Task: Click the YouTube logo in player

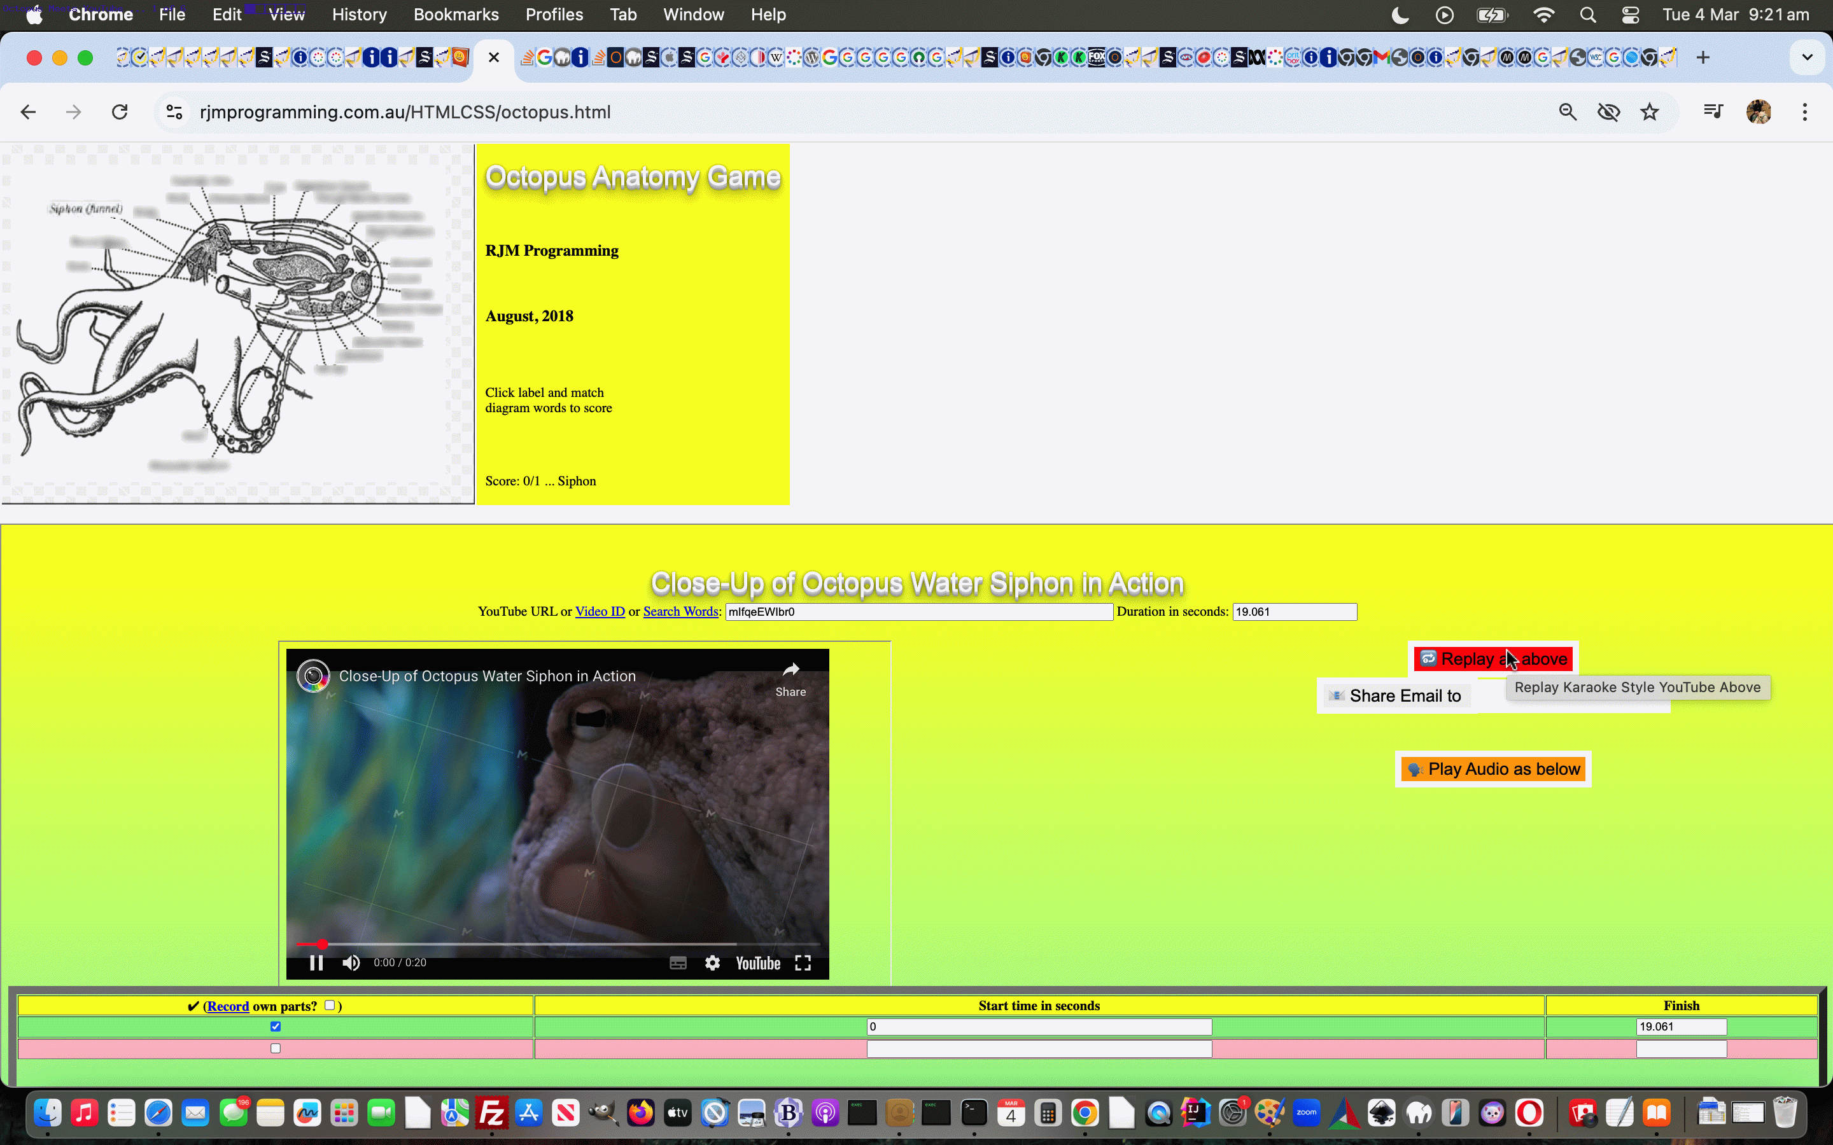Action: [757, 962]
